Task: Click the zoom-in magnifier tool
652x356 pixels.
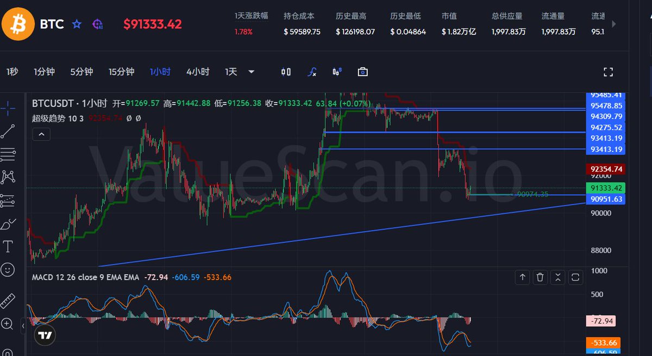Action: [x=8, y=324]
